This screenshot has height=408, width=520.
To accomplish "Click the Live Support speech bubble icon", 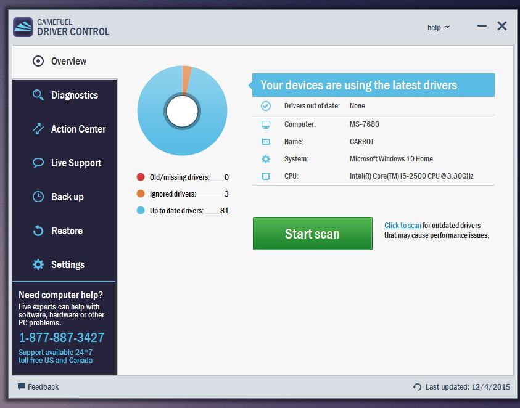I will pyautogui.click(x=38, y=163).
